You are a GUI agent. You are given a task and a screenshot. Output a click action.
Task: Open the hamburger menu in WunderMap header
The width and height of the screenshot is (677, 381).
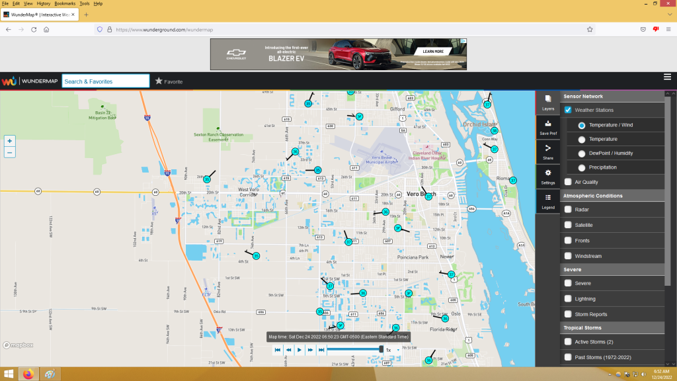click(667, 77)
